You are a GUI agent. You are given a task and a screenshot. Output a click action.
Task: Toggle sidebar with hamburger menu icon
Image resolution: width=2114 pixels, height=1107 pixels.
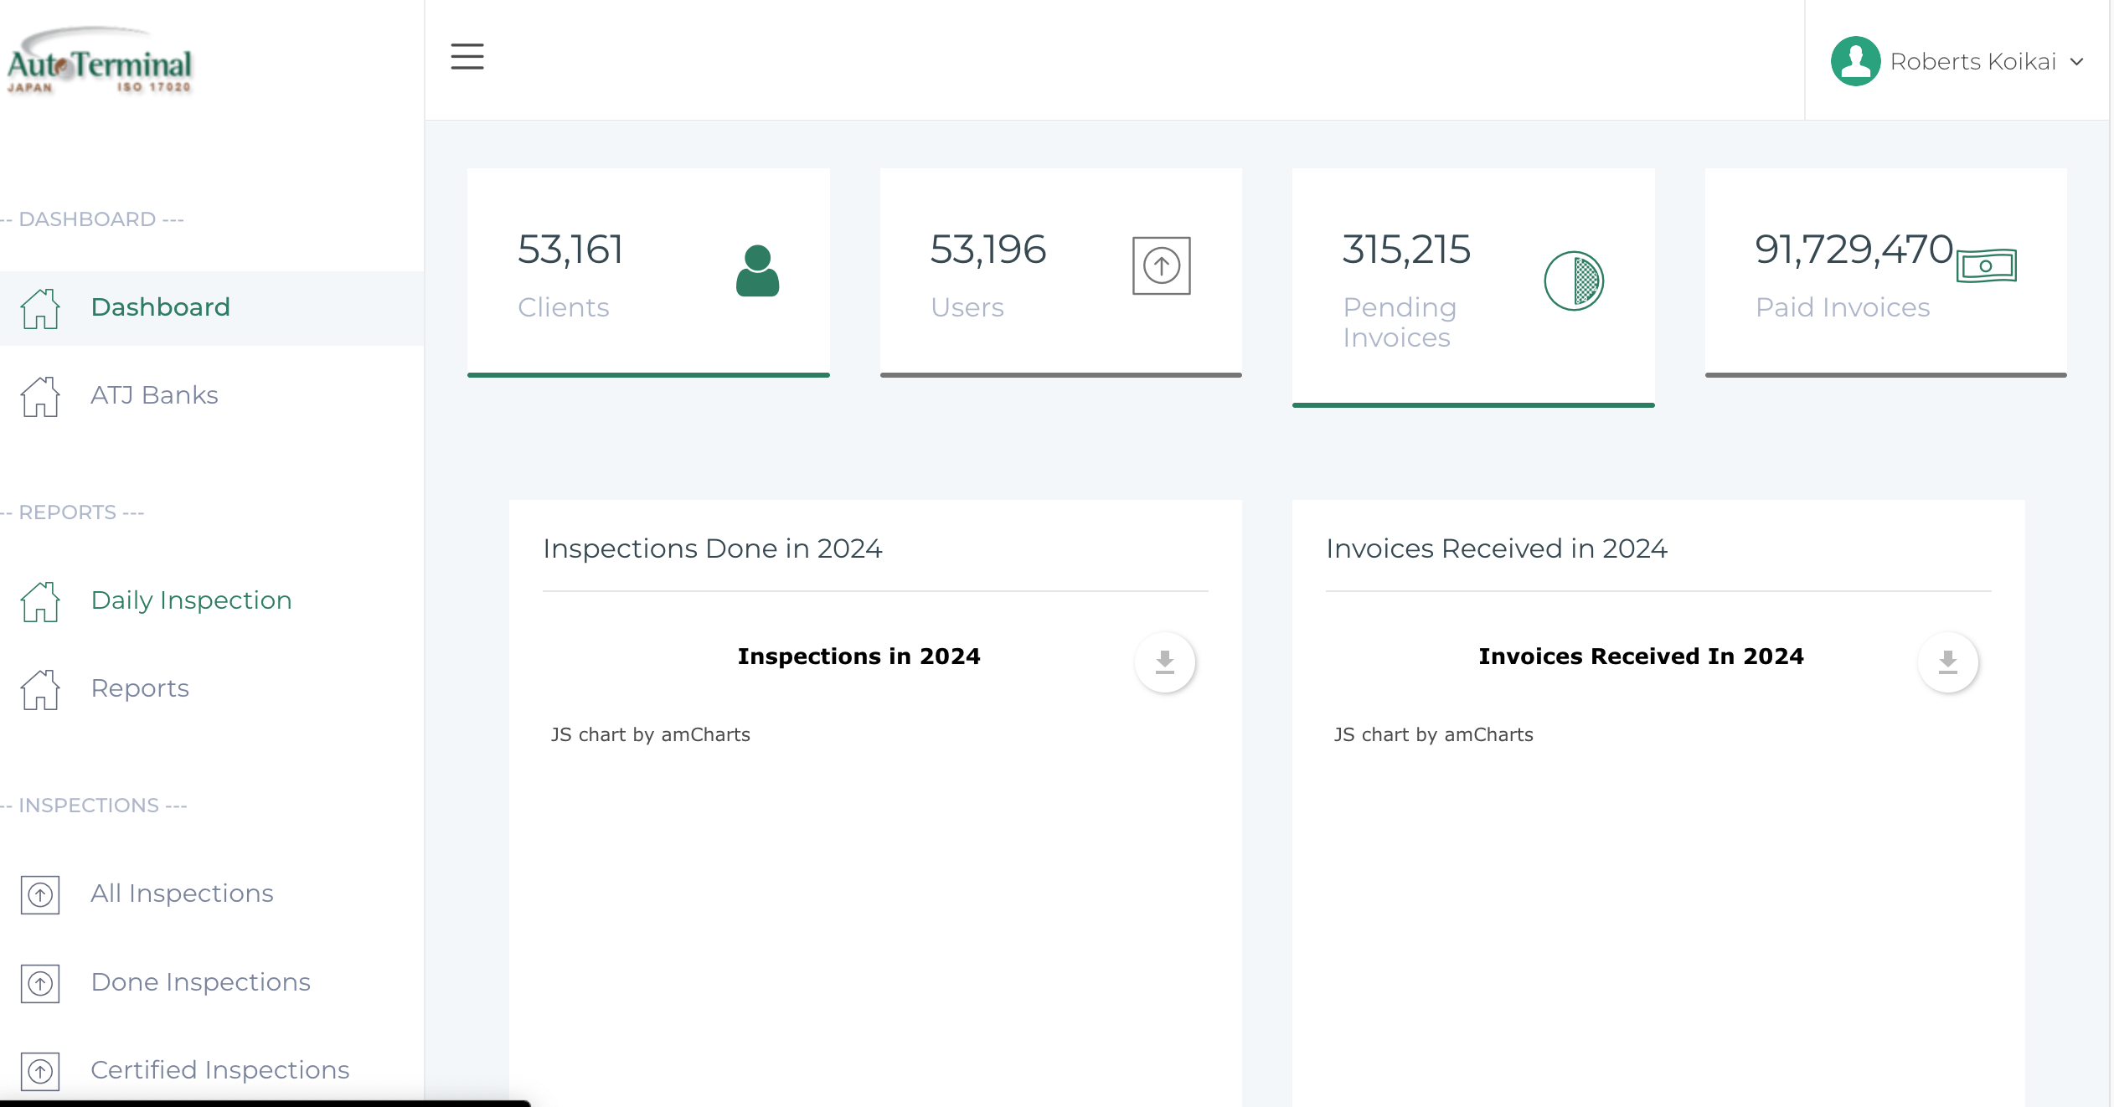(467, 57)
